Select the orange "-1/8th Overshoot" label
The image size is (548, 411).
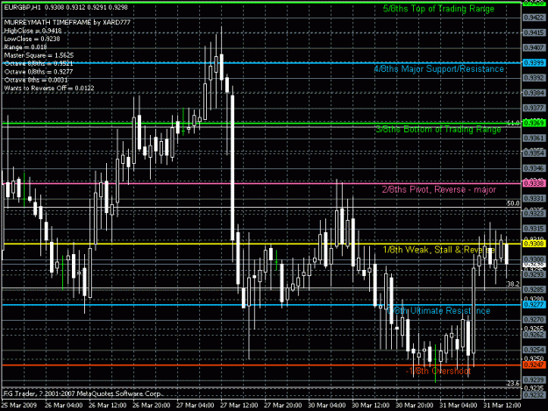click(x=438, y=371)
